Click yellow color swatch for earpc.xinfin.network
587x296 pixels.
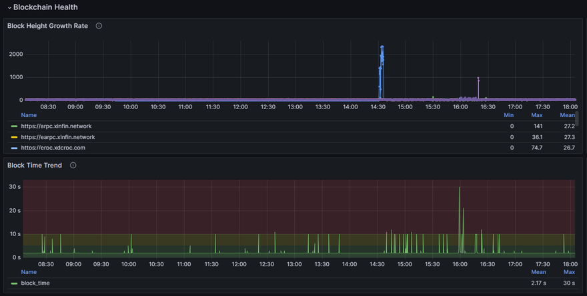14,137
